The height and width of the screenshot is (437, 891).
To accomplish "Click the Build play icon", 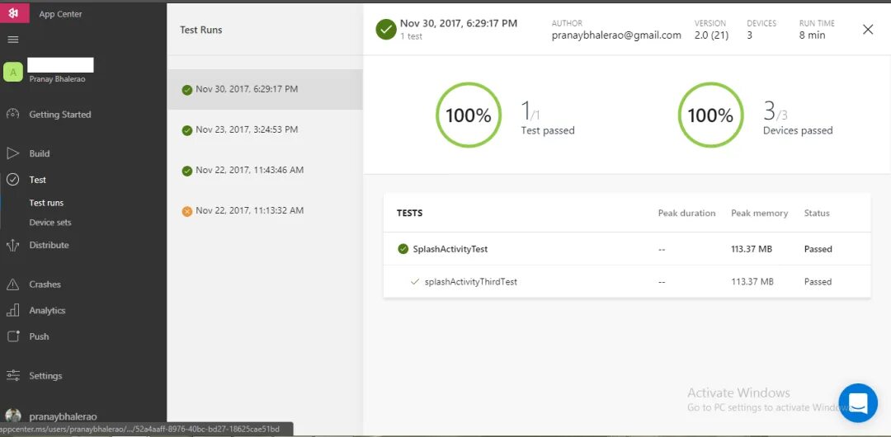I will (12, 153).
